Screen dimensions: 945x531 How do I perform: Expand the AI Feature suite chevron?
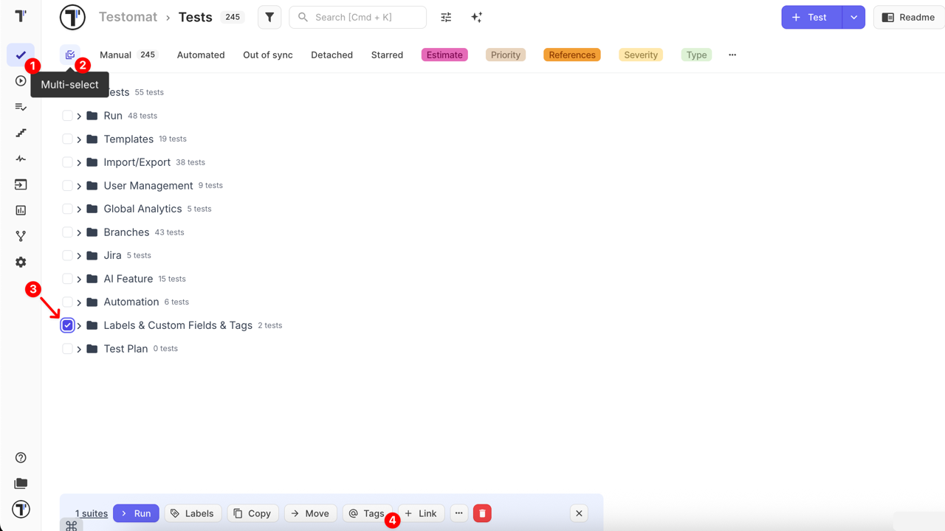pyautogui.click(x=79, y=279)
